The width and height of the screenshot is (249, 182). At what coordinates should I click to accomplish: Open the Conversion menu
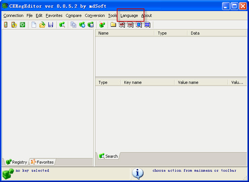pyautogui.click(x=95, y=15)
